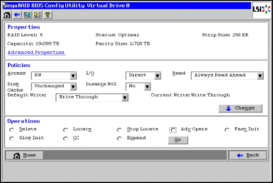Open help with the question mark icon
273x183 pixels.
click(x=47, y=15)
